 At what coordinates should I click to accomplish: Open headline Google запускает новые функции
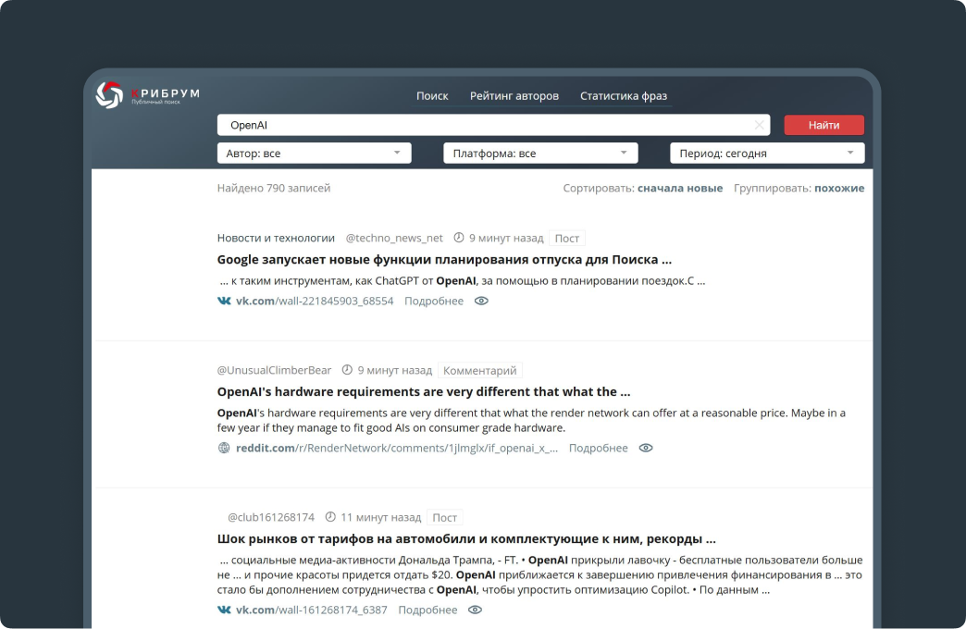[444, 259]
